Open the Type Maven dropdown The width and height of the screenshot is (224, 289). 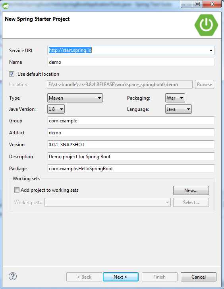pos(75,98)
